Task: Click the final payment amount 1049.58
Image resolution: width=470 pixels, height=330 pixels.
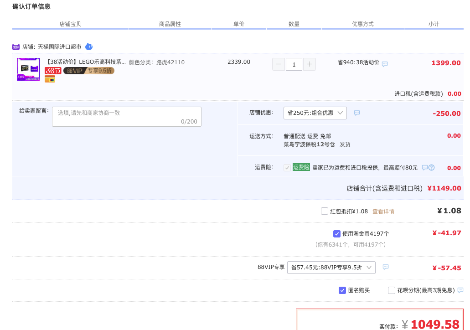Action: (x=435, y=324)
